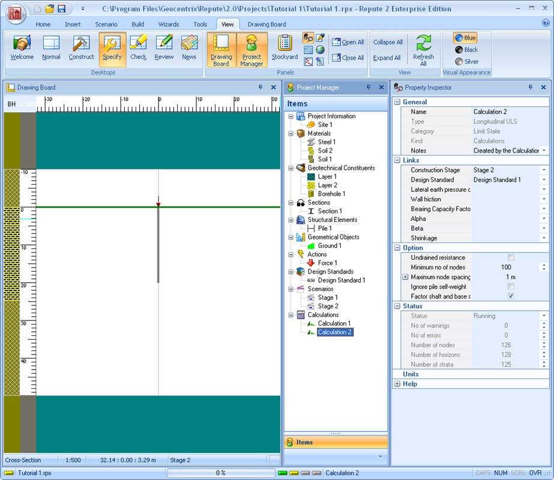Open the Insert ribbon tab
554x480 pixels.
click(x=73, y=25)
